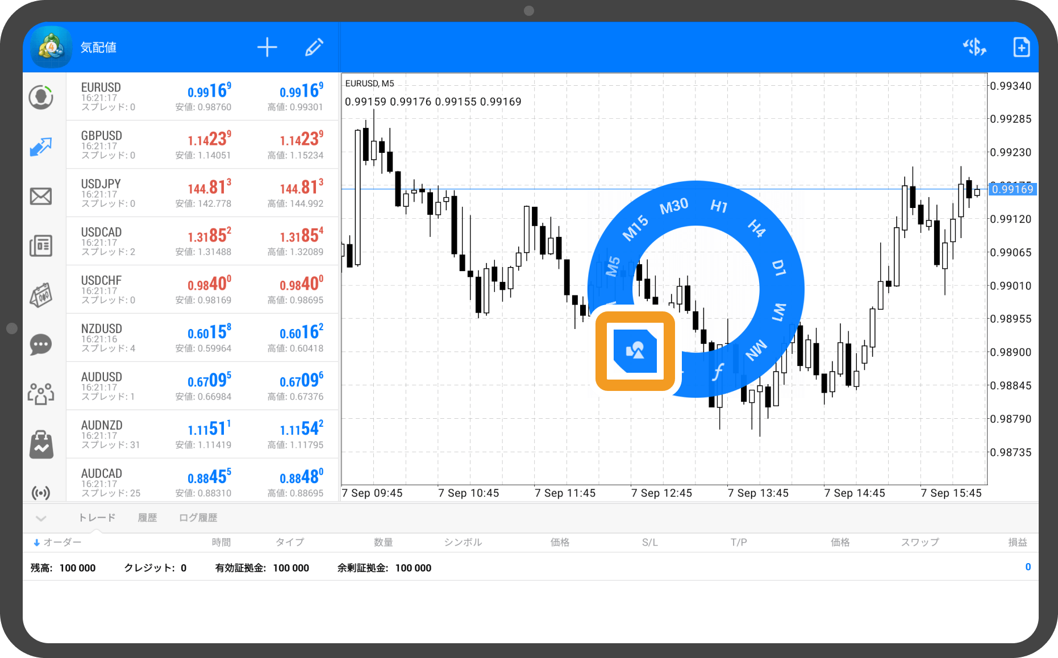Open new chart document icon
The image size is (1058, 658).
[1022, 47]
